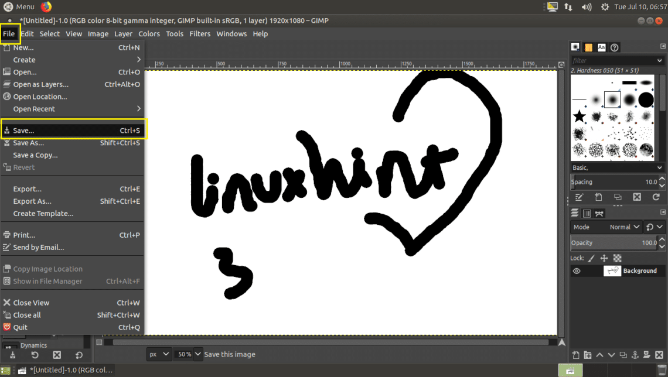Refresh the brushes list

(656, 197)
